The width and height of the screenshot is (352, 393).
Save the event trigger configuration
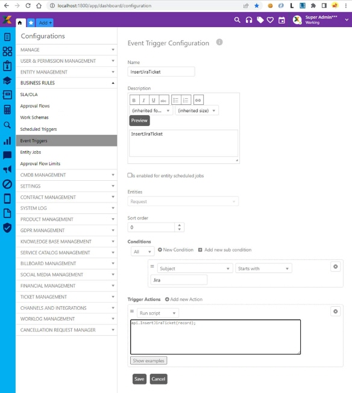point(139,379)
